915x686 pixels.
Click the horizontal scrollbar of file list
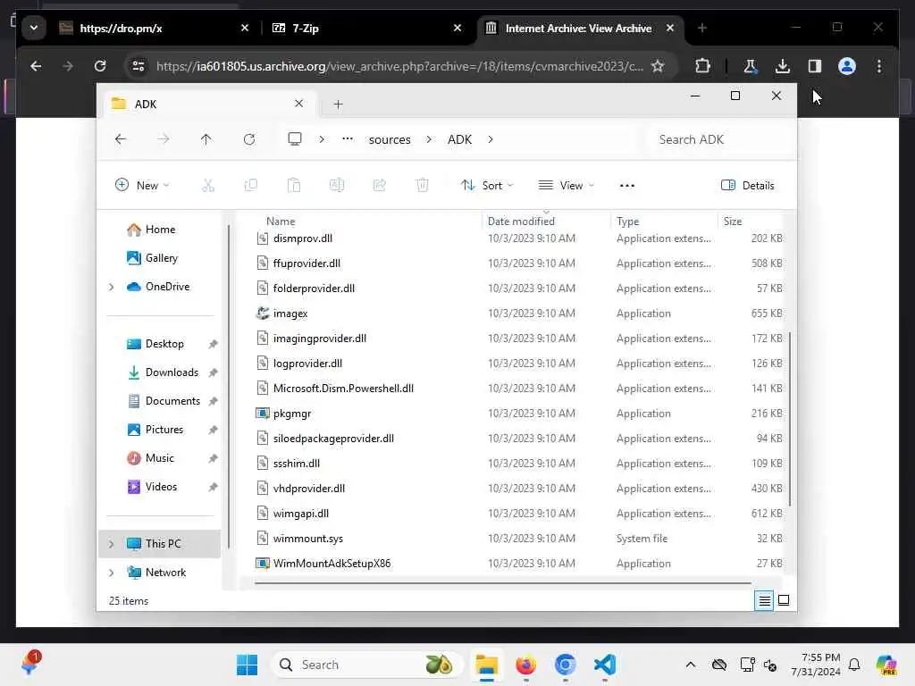click(x=502, y=582)
